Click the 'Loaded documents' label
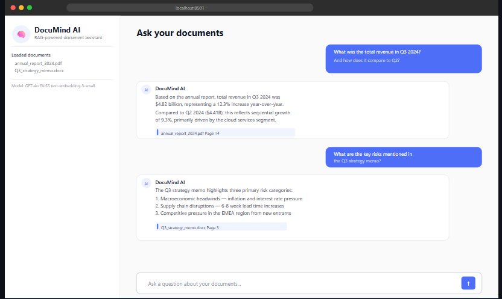Viewport: 502px width, 299px height. click(x=31, y=55)
